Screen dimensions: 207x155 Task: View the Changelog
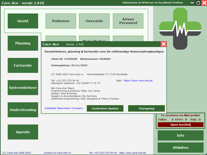pos(146,109)
